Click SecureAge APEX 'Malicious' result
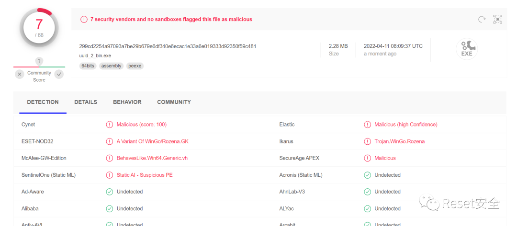Screen dimensions: 517x226 point(385,158)
